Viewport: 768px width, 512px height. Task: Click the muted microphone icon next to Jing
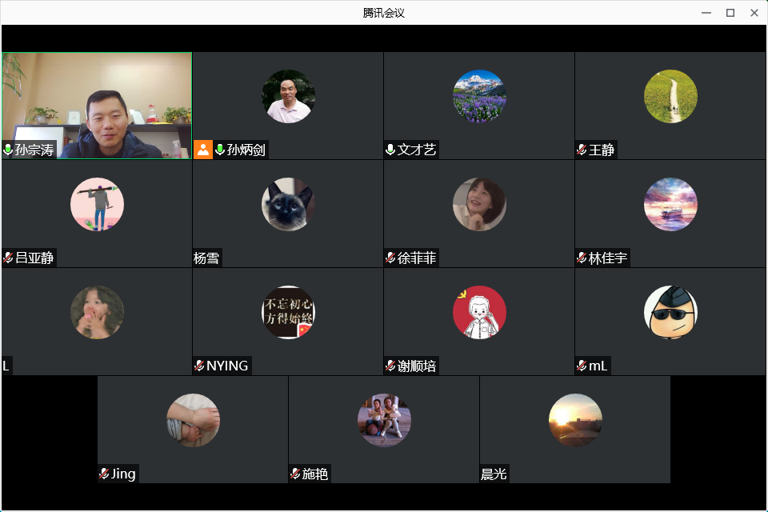(x=104, y=474)
